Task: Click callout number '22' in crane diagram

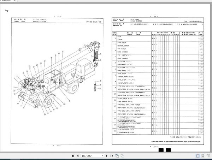Action: click(x=17, y=76)
